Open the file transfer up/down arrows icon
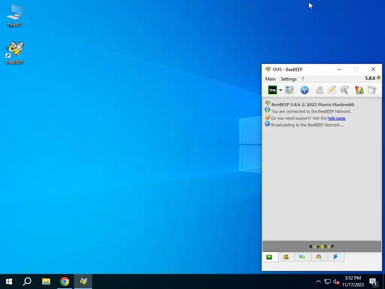385x289 pixels. (359, 90)
